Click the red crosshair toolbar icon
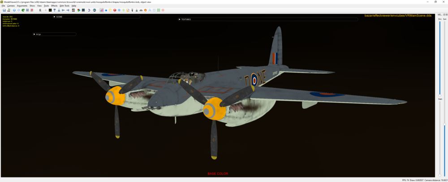The image size is (448, 182). click(46, 10)
